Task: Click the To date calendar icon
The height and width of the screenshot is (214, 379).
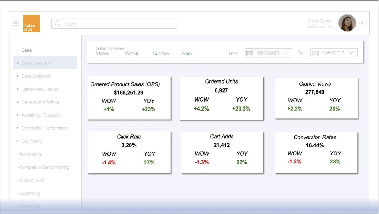Action: (315, 53)
